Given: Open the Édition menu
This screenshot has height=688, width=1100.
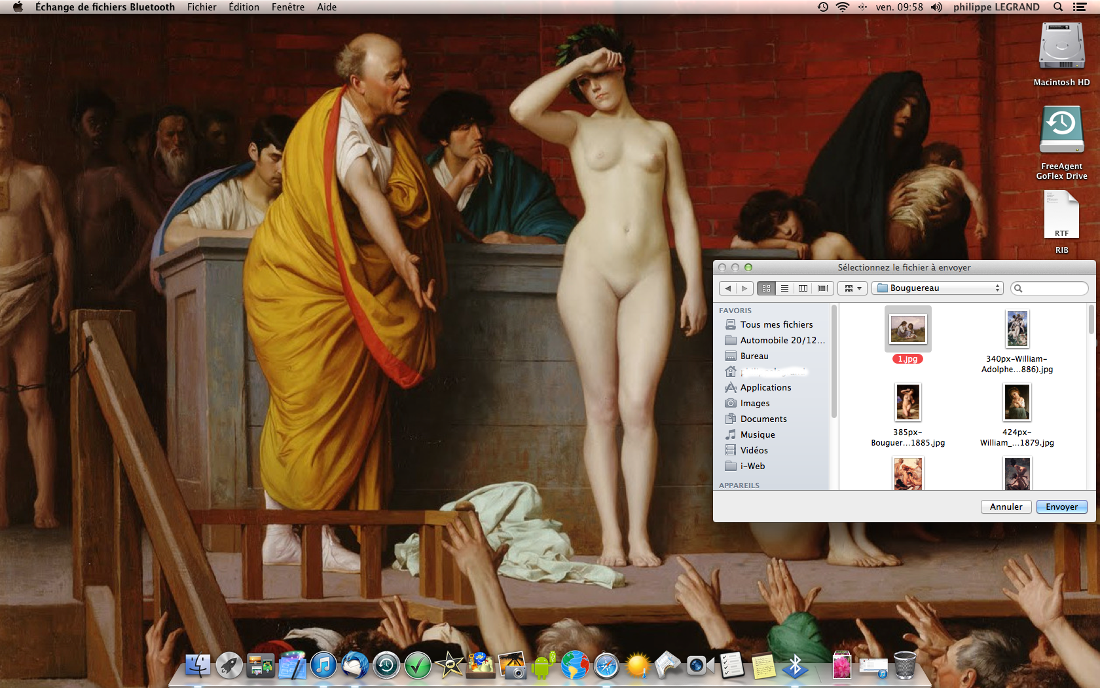Looking at the screenshot, I should click(x=244, y=7).
